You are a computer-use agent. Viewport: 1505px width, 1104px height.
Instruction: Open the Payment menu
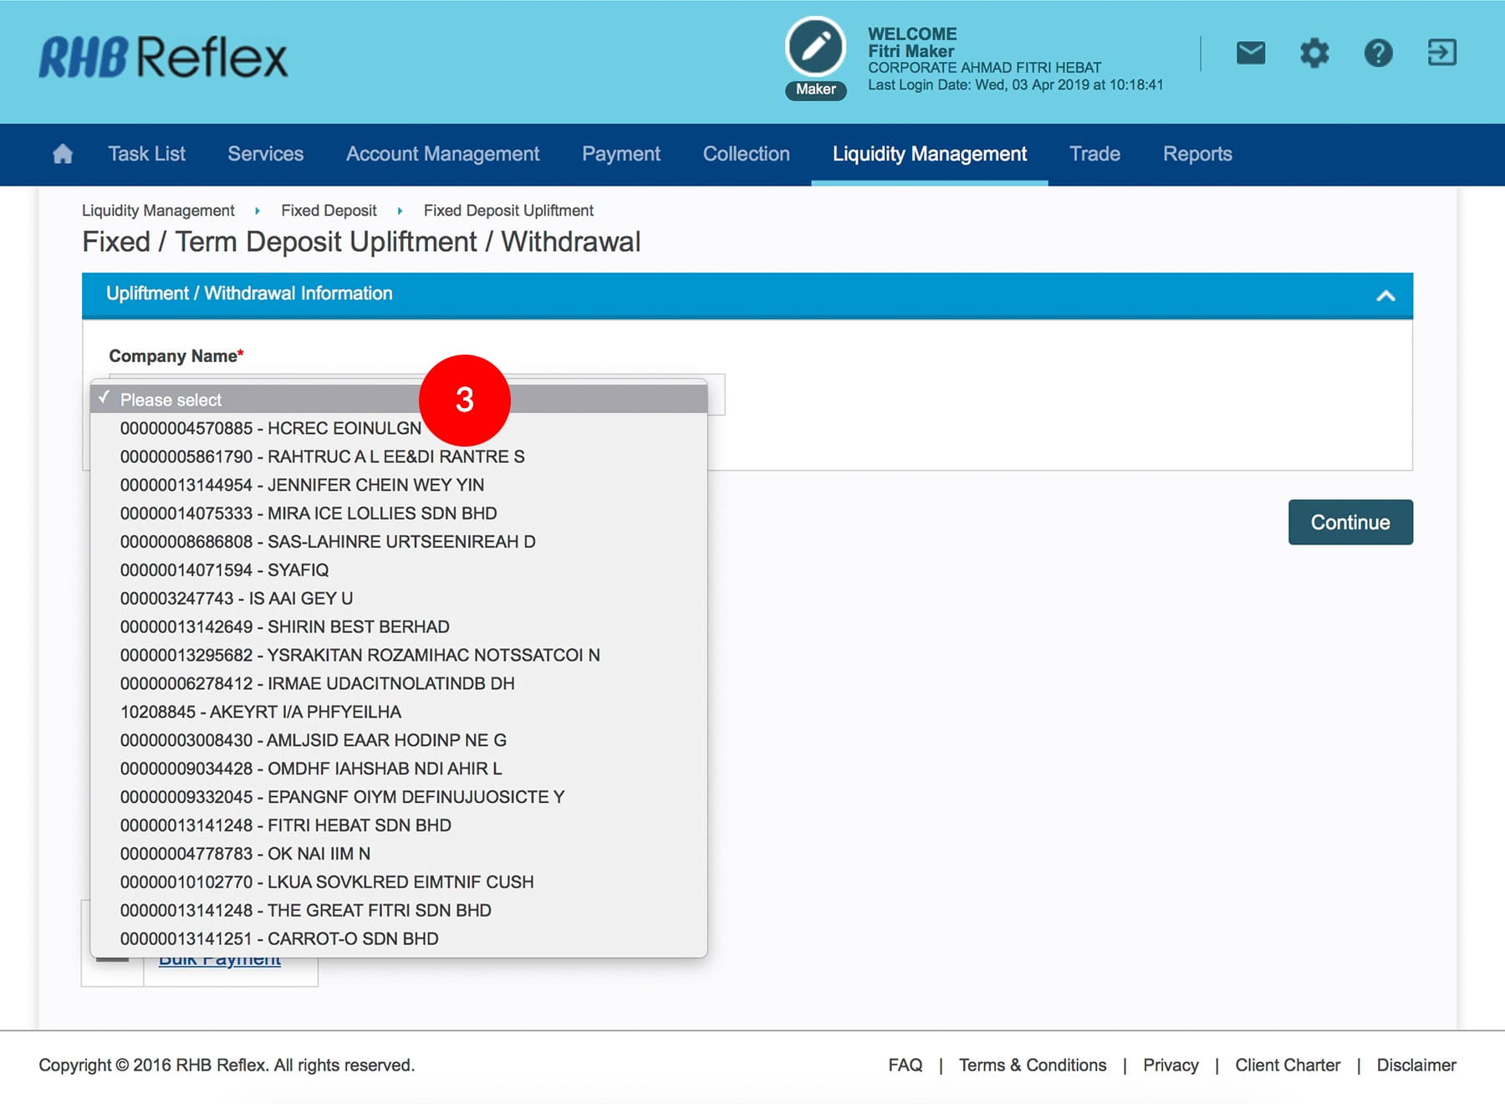(x=620, y=154)
